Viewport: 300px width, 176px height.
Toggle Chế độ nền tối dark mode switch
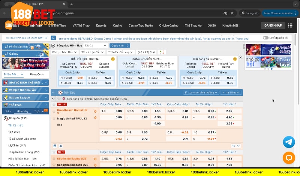point(265,38)
